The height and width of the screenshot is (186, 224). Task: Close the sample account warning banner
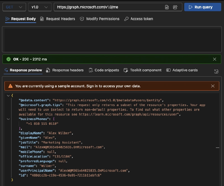coord(213,86)
